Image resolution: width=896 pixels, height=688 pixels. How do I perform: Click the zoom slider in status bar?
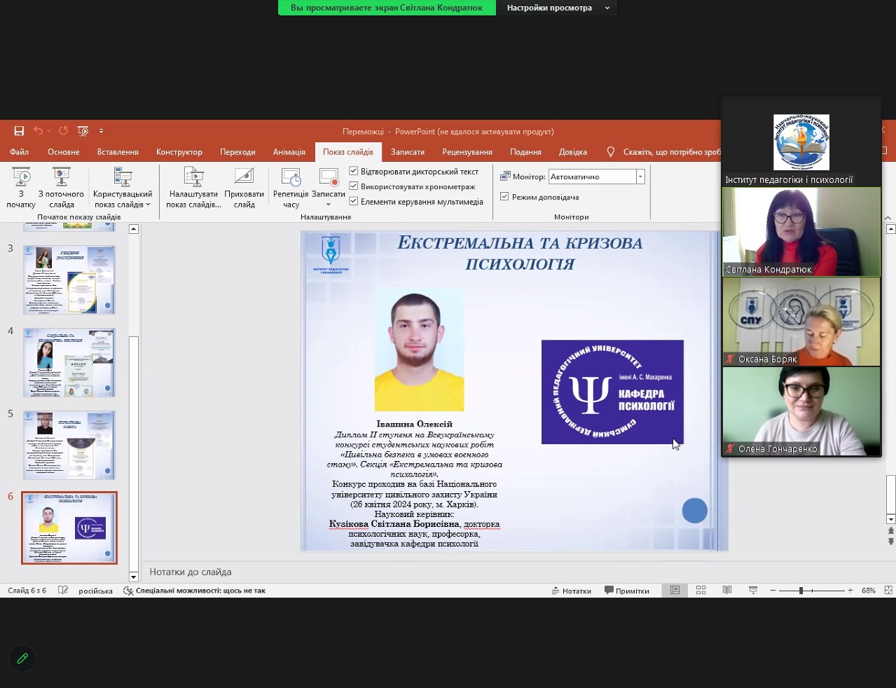pyautogui.click(x=801, y=591)
